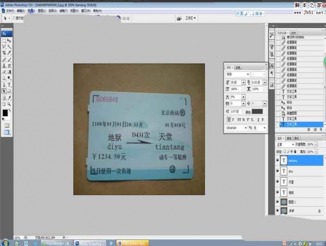326x246 pixels.
Task: Hide the diyu text layer
Action: click(x=277, y=171)
